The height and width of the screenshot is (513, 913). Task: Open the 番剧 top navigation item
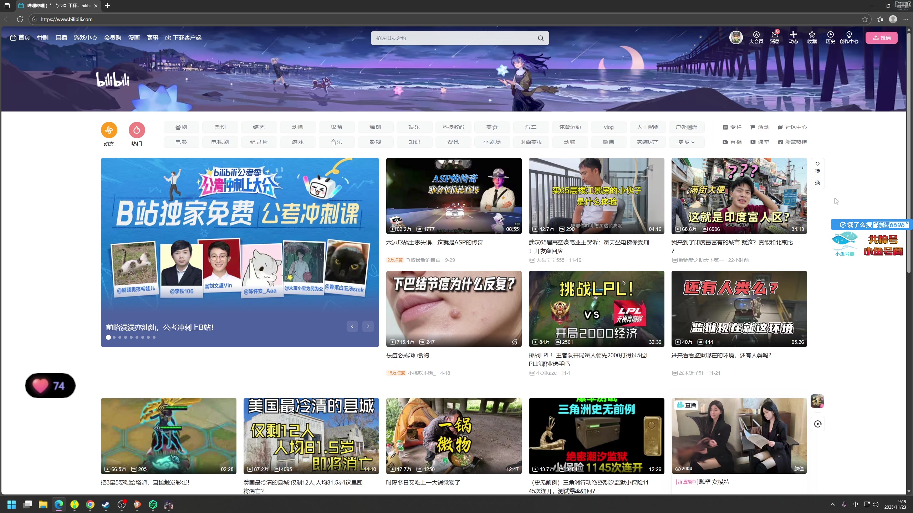(42, 38)
